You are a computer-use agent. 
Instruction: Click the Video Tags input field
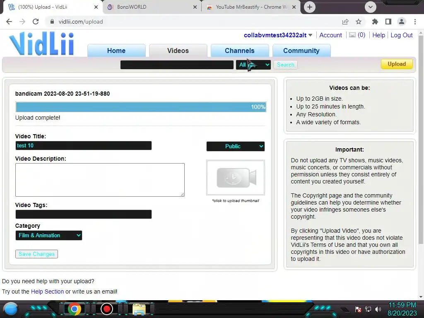point(83,214)
